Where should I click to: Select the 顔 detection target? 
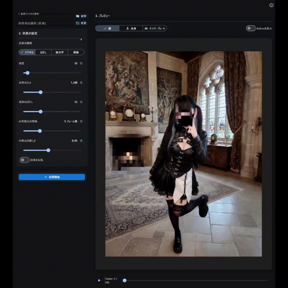107,28
